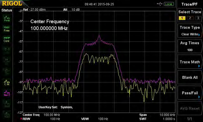Viewport: 203px width, 122px height.
Task: Open the Pass/Fail submenu
Action: (x=190, y=93)
